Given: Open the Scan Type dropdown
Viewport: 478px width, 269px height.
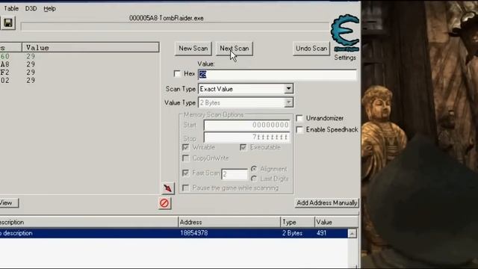Looking at the screenshot, I should tap(246, 89).
